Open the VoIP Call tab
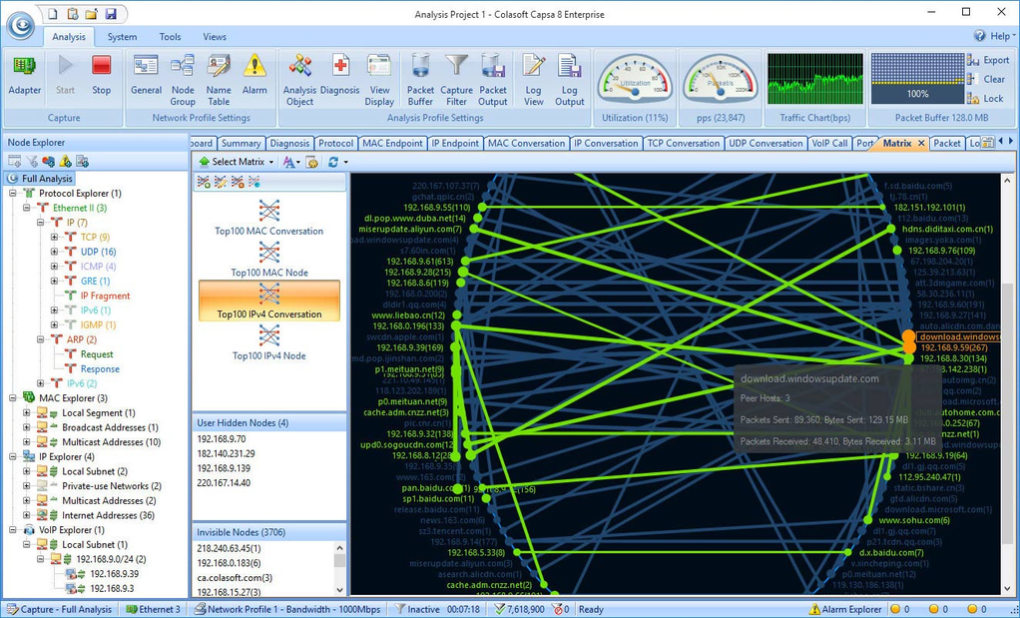The image size is (1020, 618). pyautogui.click(x=829, y=143)
